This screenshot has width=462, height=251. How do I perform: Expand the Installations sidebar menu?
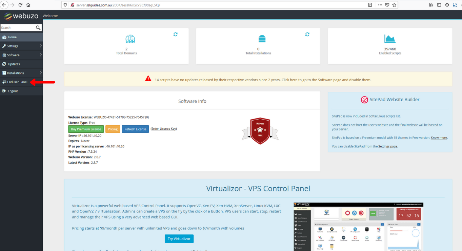pyautogui.click(x=15, y=73)
